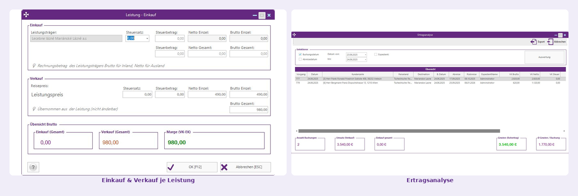578x196 pixels.
Task: Click the Leistungspreis label text
Action: [x=47, y=95]
